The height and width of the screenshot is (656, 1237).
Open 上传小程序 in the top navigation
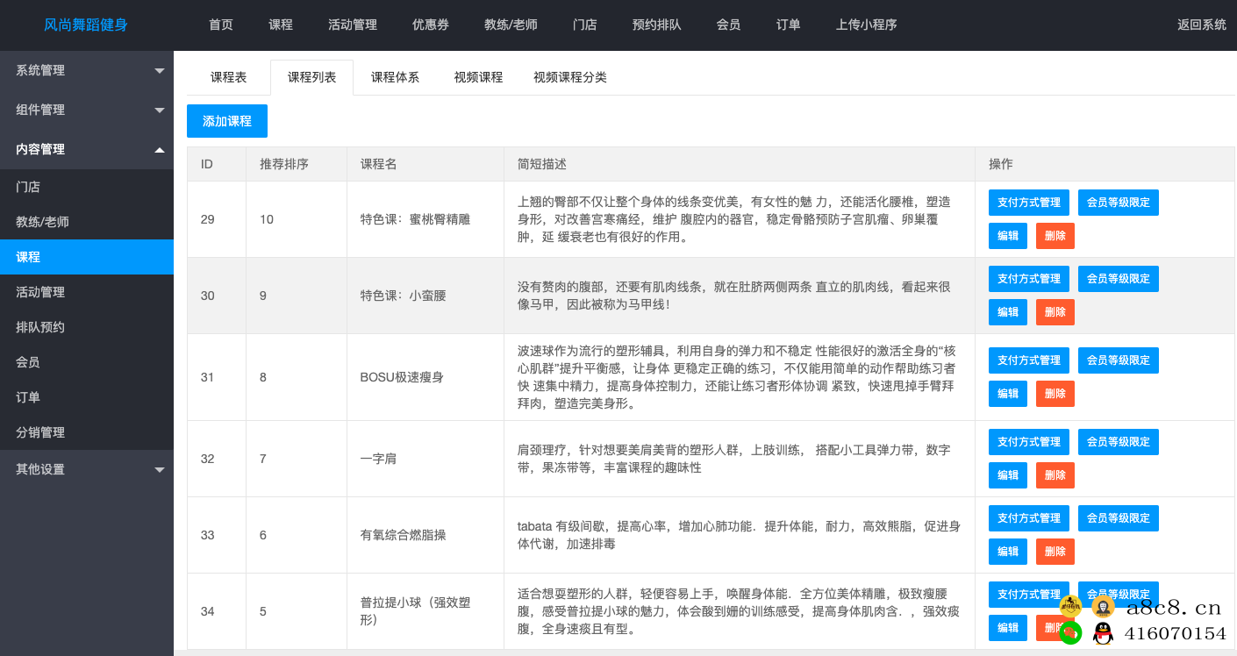867,25
